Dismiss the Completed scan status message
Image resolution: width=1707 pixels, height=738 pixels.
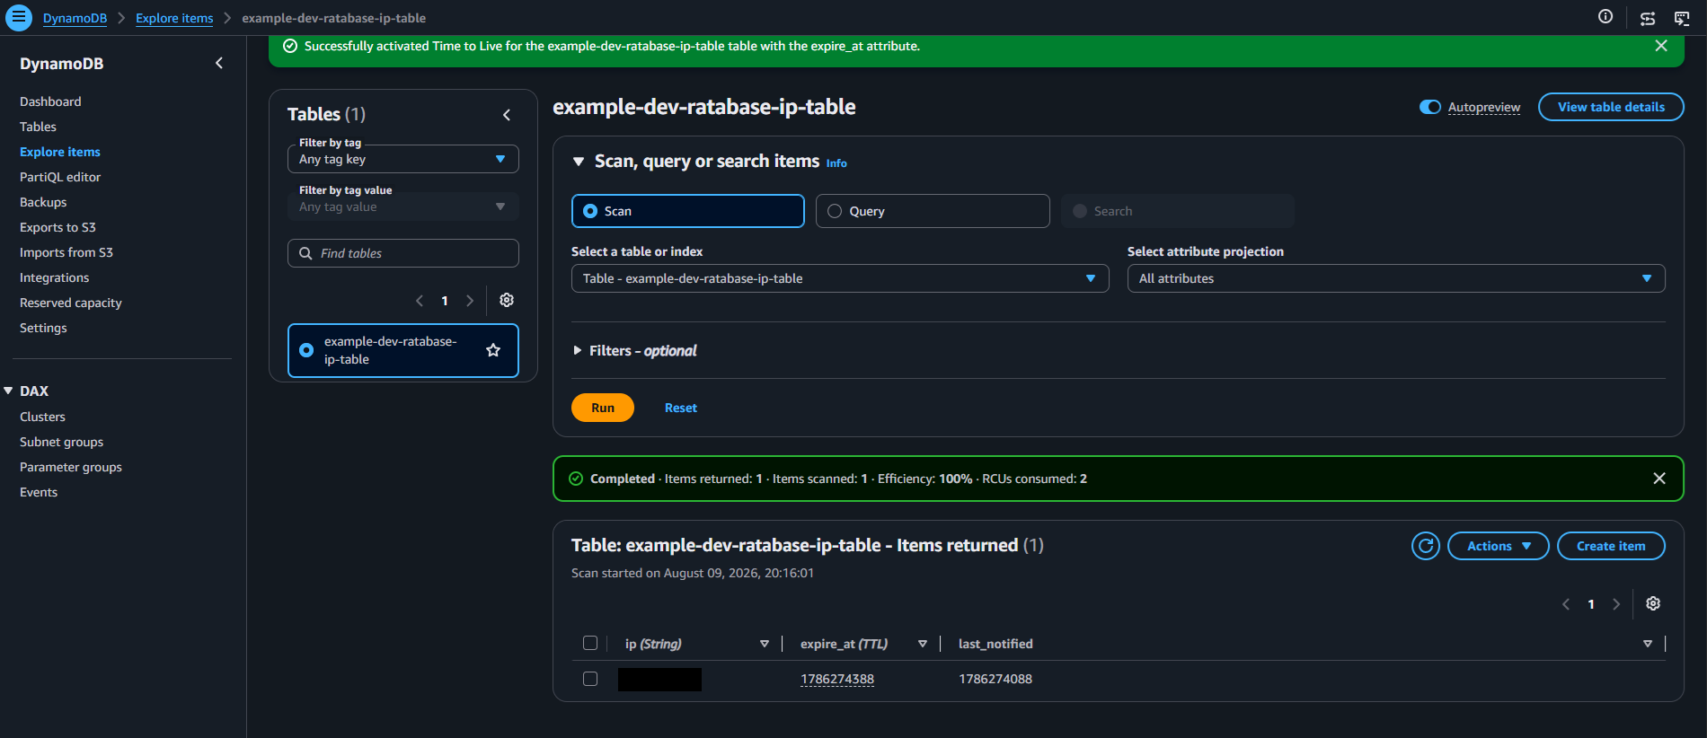tap(1659, 479)
